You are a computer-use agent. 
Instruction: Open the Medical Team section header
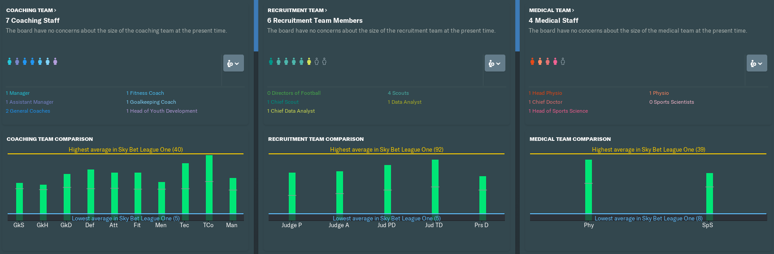(552, 10)
